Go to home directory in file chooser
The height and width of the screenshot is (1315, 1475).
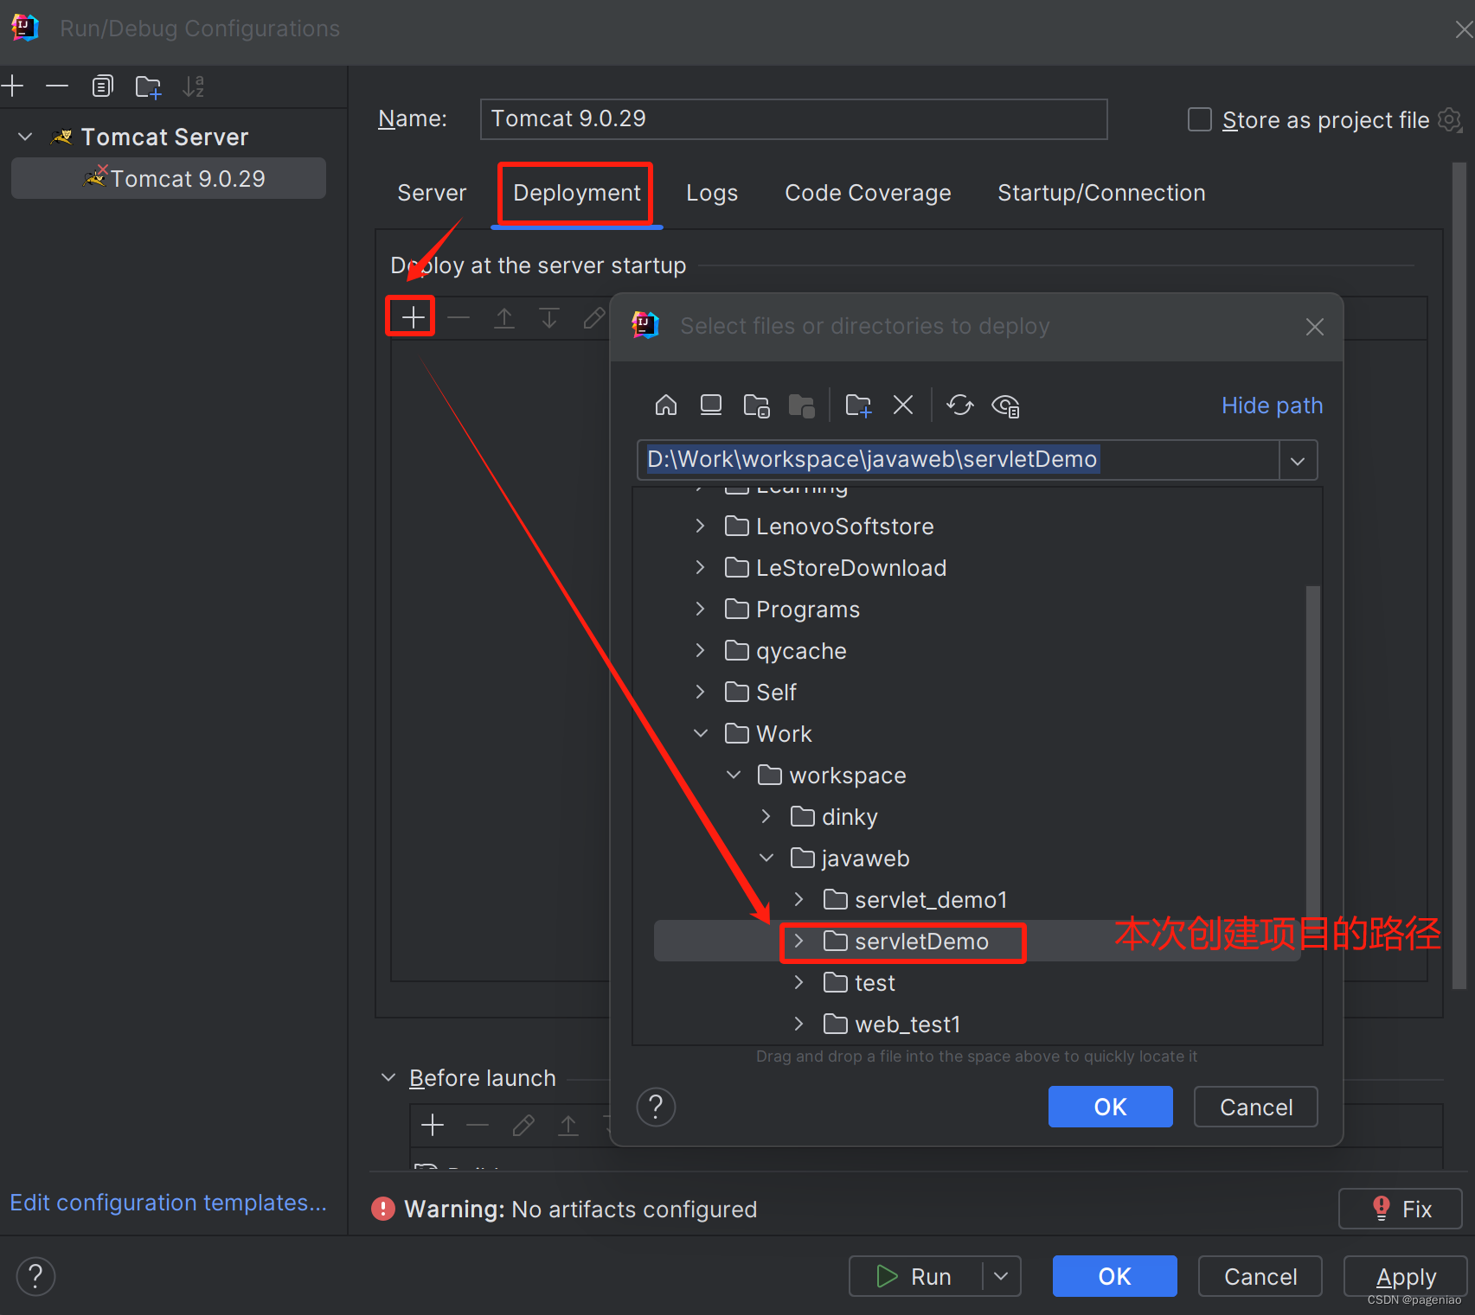[665, 405]
